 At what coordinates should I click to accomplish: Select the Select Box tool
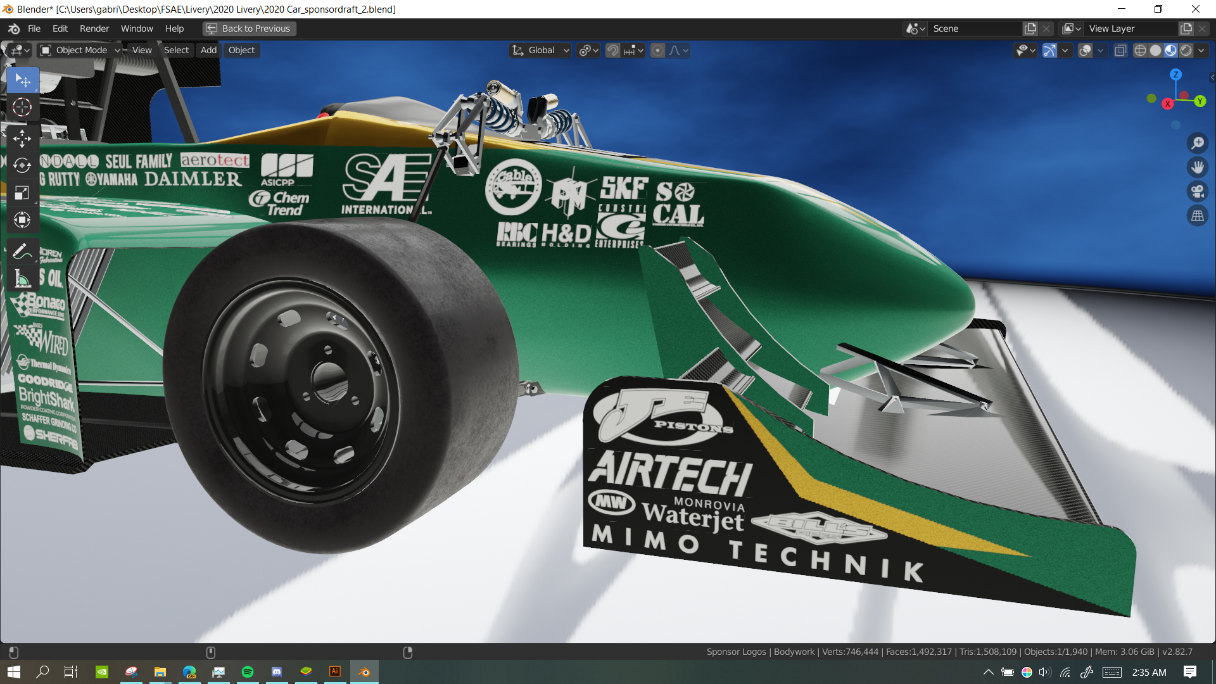23,80
